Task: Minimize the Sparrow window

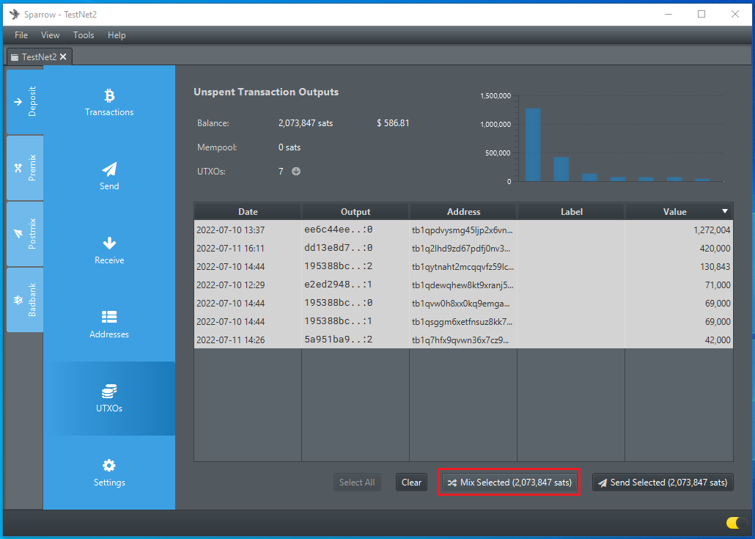Action: tap(669, 14)
